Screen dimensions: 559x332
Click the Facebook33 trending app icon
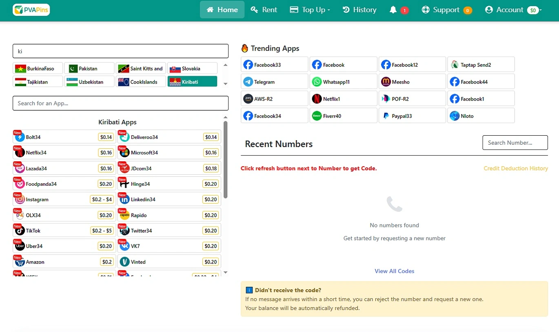click(x=248, y=65)
